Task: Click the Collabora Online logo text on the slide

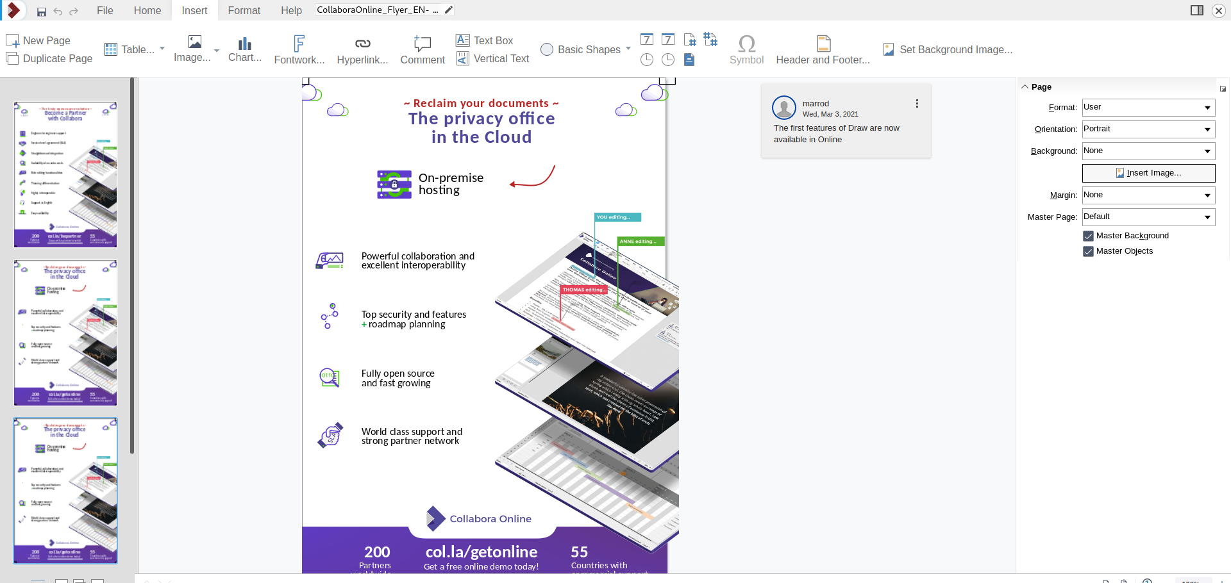Action: [x=490, y=519]
